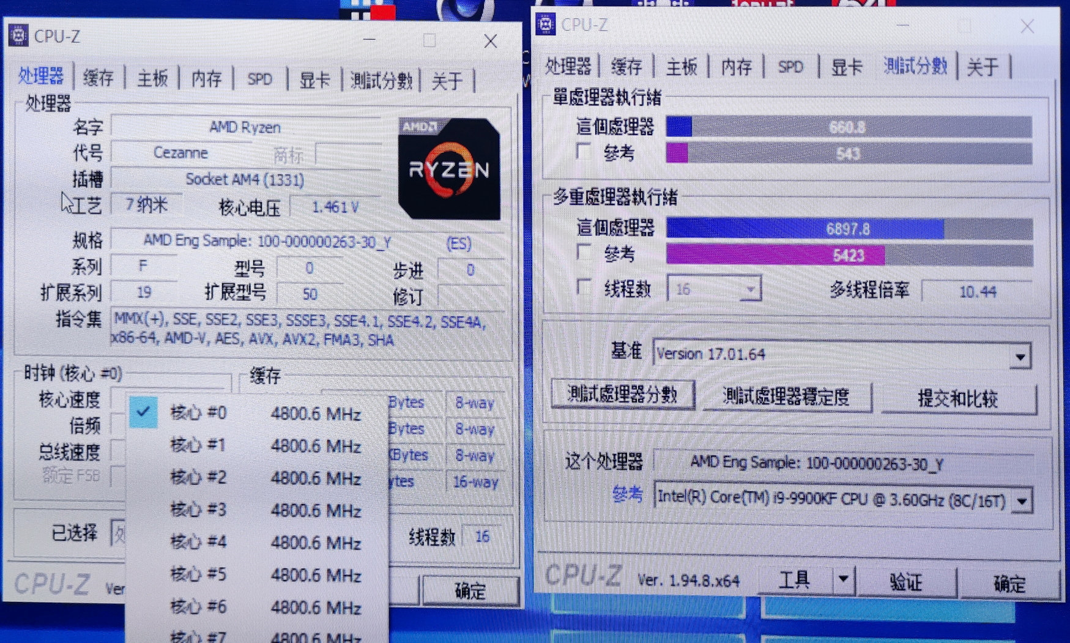Open the 内存 tab in left CPU-Z window

(x=206, y=79)
